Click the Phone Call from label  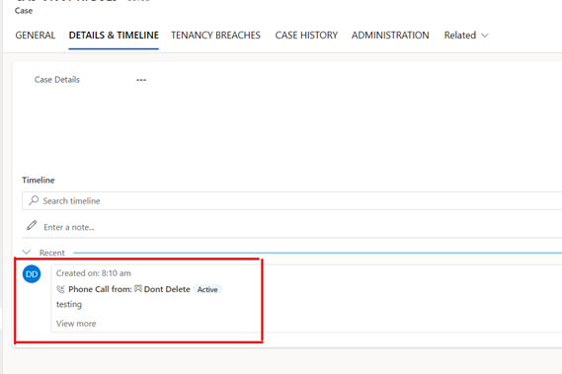tap(101, 289)
